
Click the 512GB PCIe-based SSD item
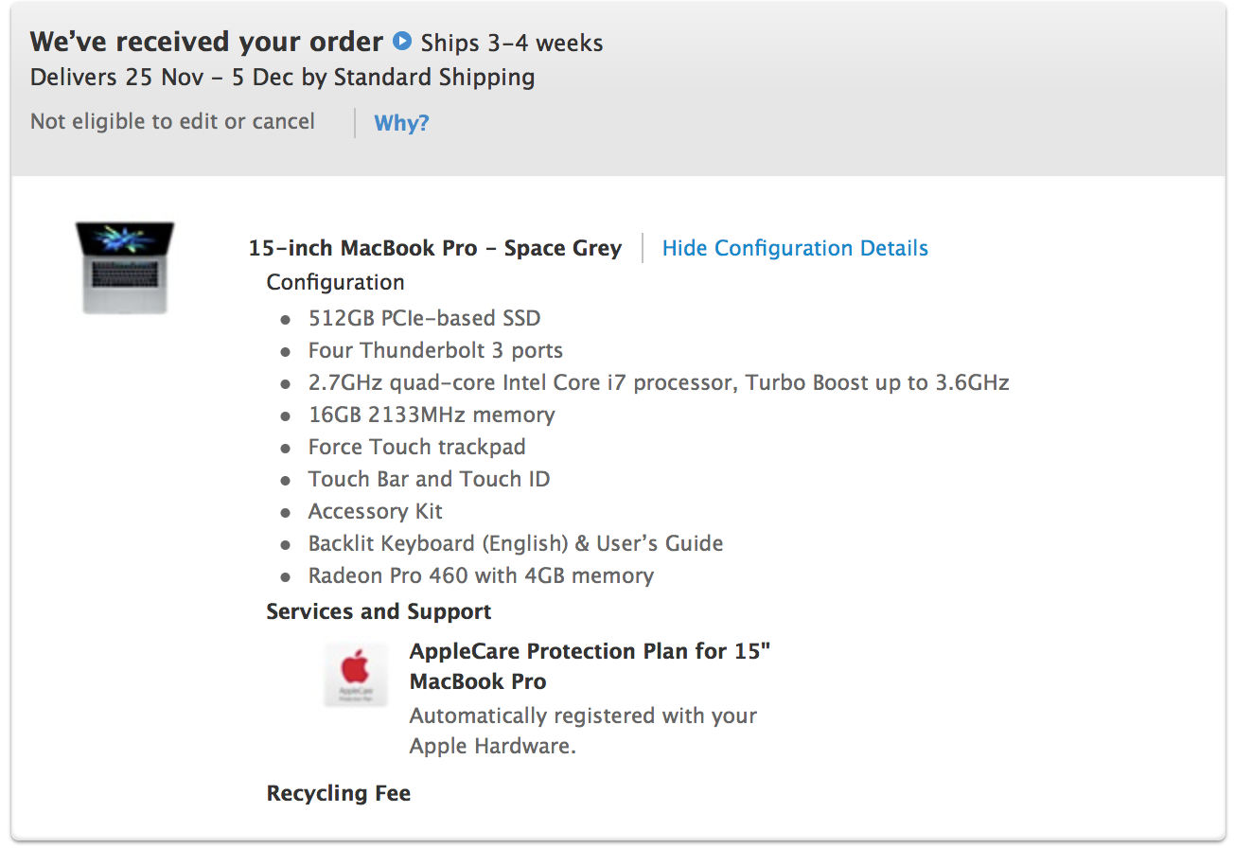coord(425,319)
